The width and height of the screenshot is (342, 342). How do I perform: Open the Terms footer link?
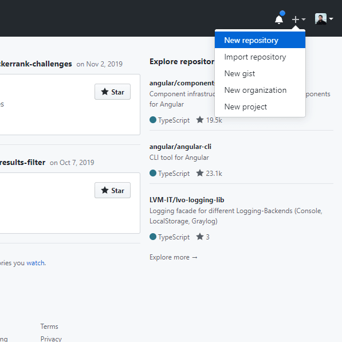coord(49,327)
